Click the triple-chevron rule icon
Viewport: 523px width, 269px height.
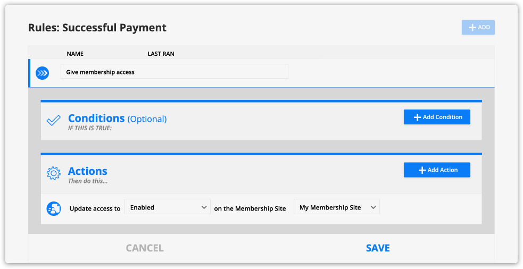tap(42, 73)
